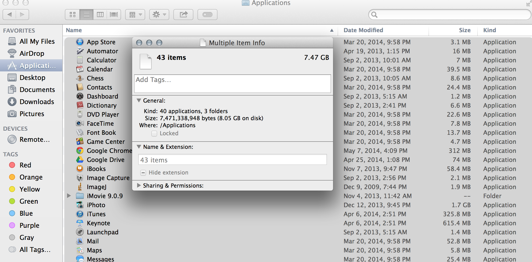Open the Share button in the toolbar
Viewport: 532px width, 262px height.
[x=183, y=15]
